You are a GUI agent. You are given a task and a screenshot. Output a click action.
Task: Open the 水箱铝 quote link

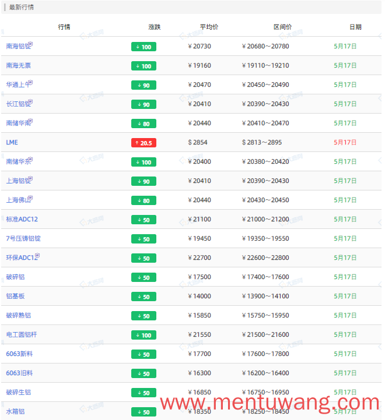pos(15,411)
